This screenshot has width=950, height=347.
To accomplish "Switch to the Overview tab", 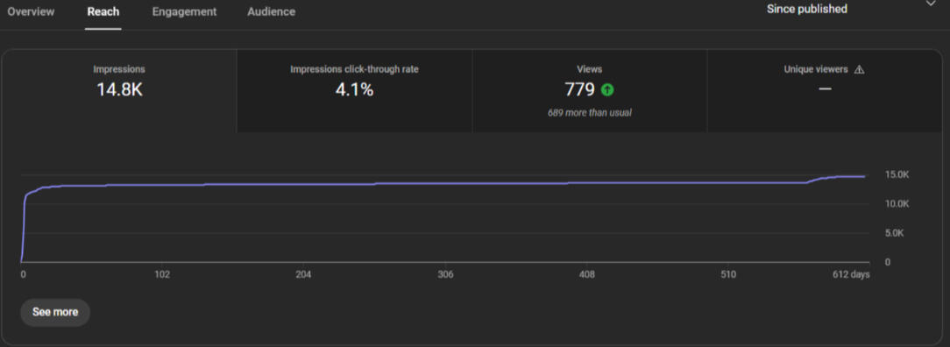I will 31,11.
